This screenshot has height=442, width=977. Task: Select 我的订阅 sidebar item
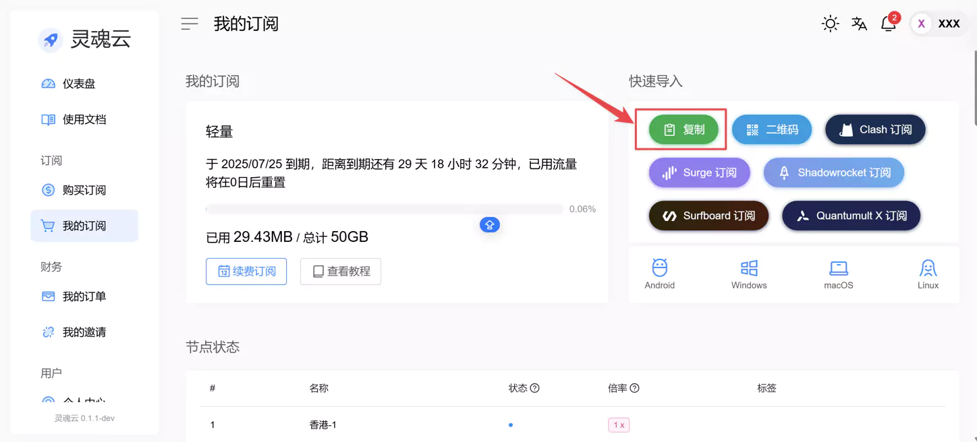84,226
